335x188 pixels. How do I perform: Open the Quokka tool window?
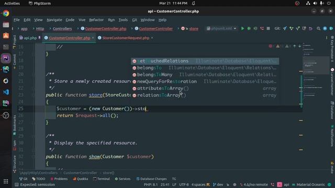(x=80, y=179)
